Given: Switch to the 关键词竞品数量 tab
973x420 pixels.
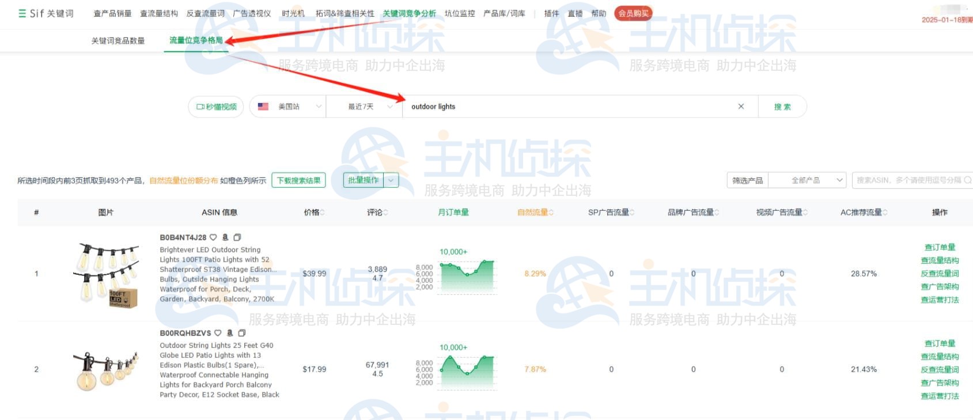Looking at the screenshot, I should click(118, 41).
